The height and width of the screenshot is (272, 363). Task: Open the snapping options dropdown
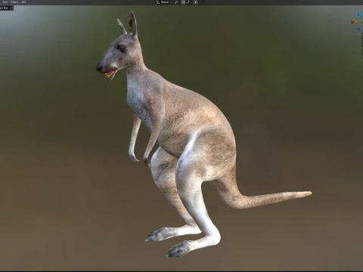tap(188, 2)
